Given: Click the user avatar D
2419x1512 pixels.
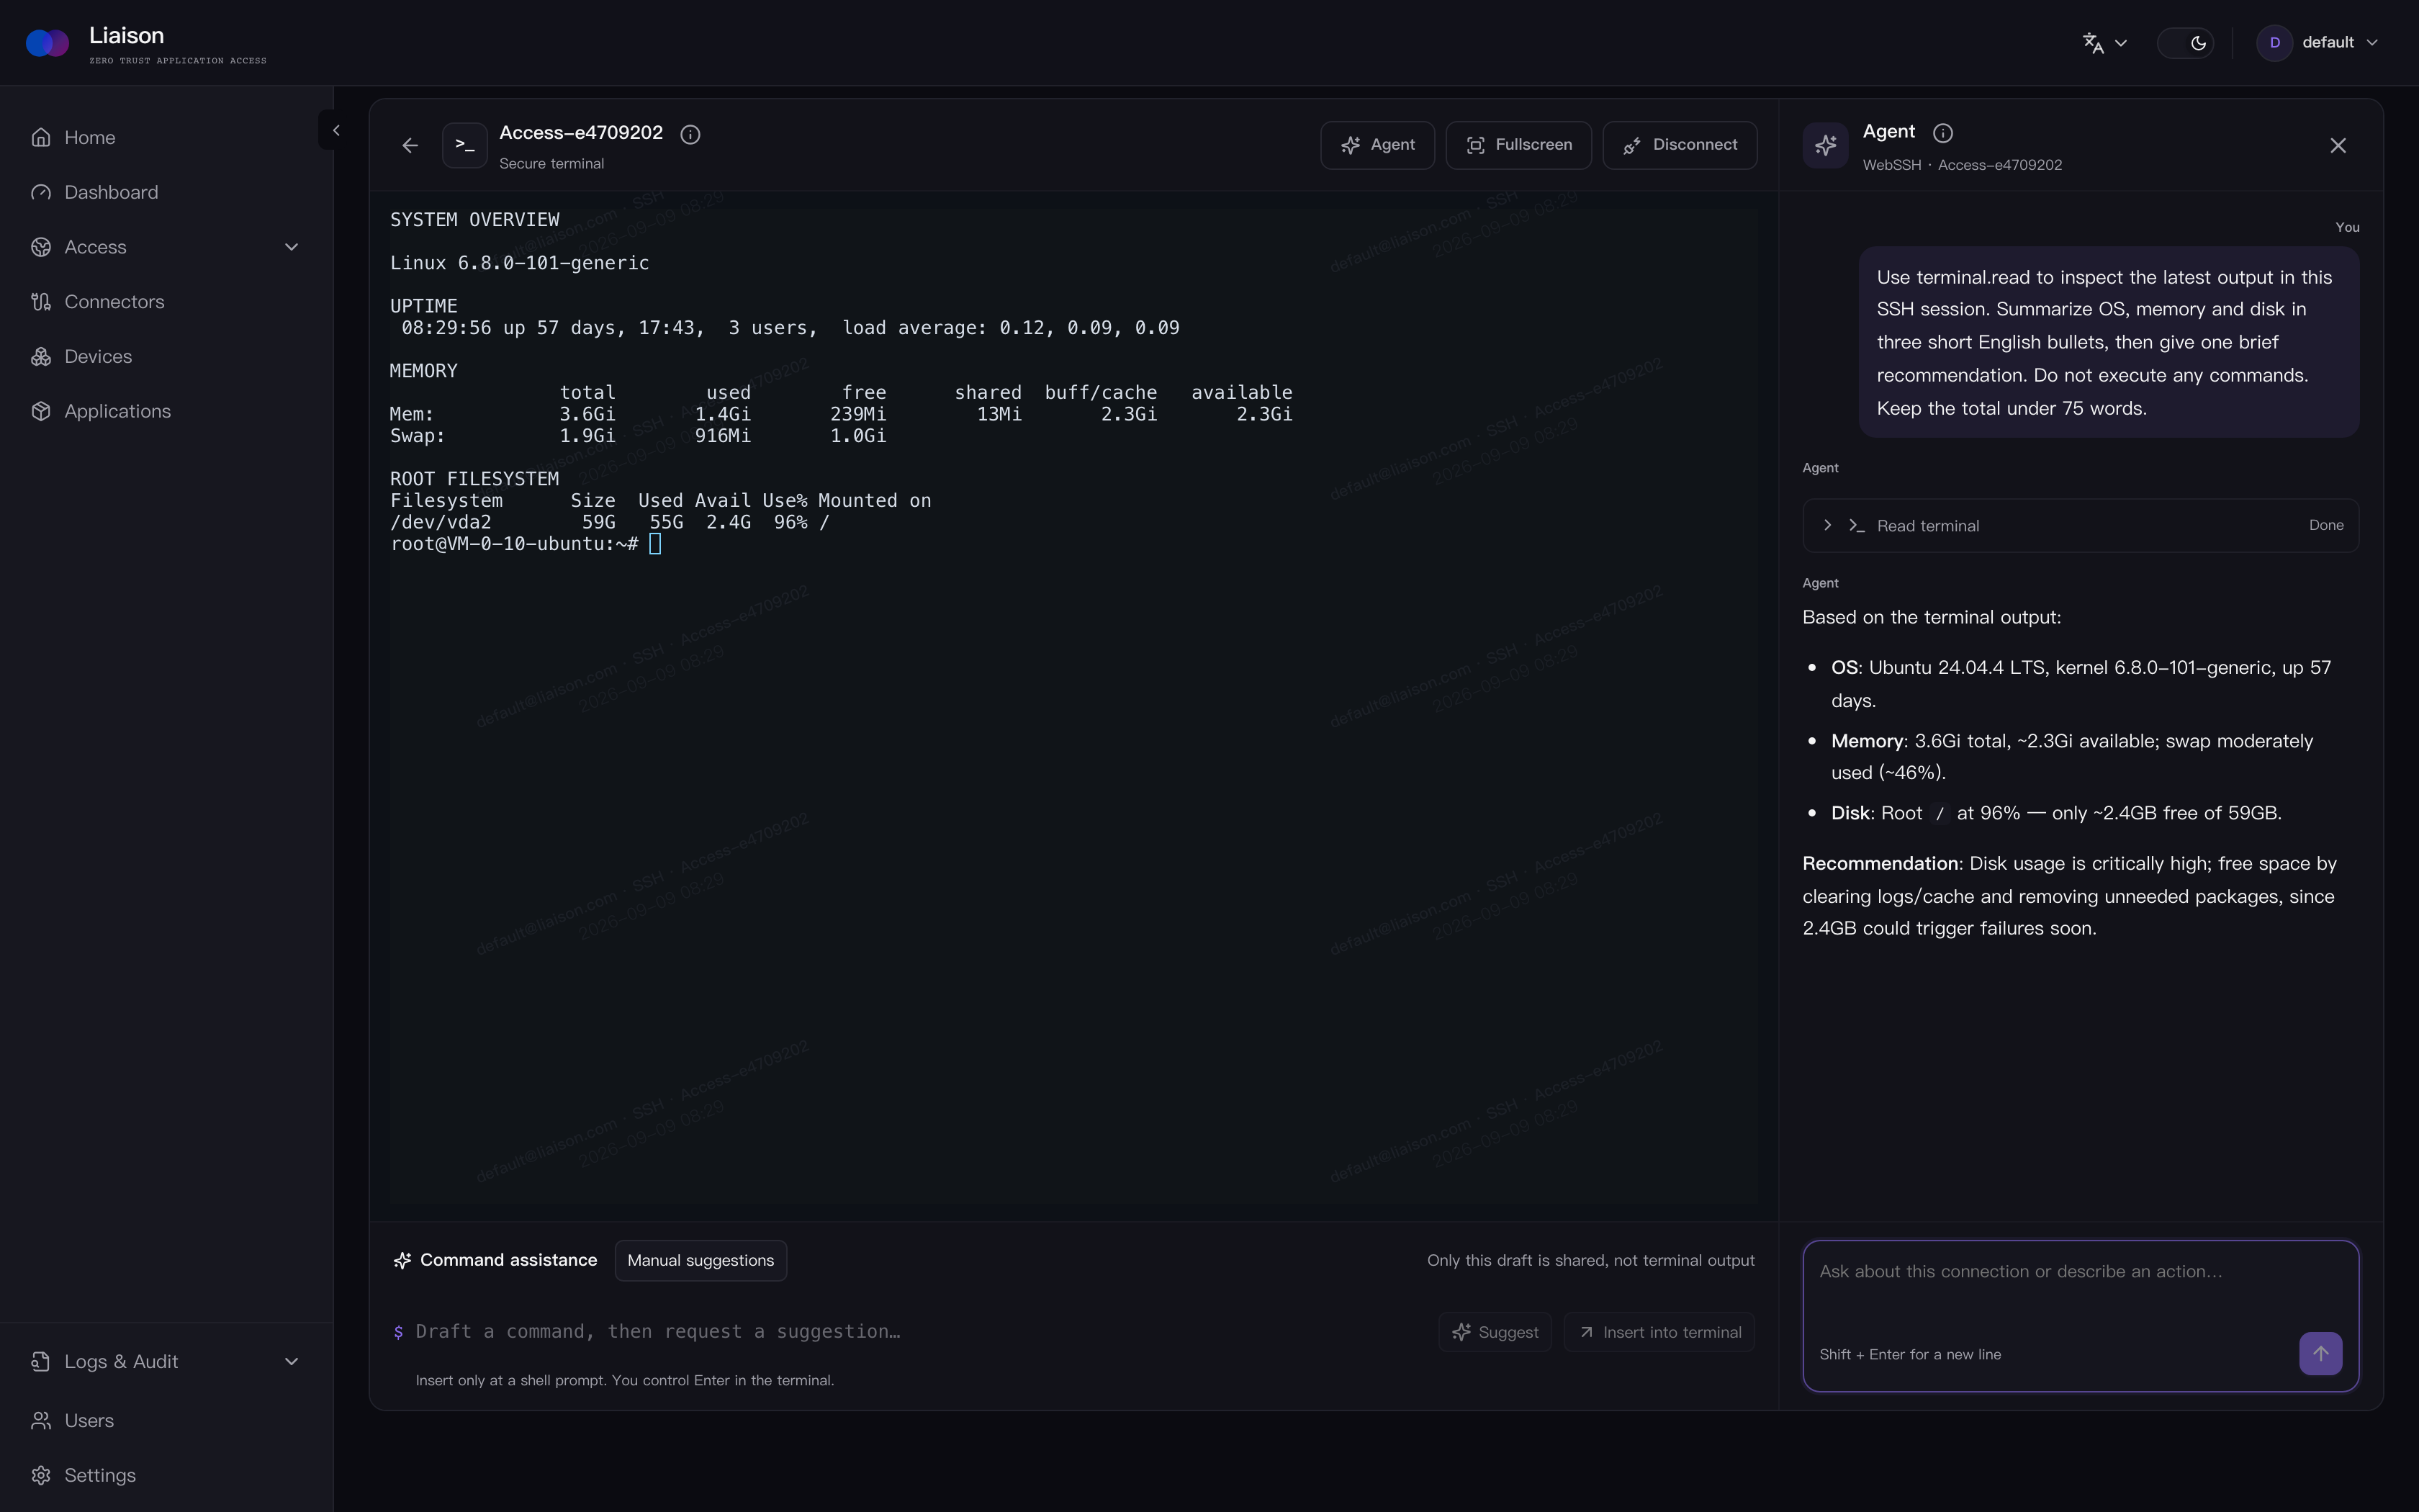Looking at the screenshot, I should coord(2274,43).
